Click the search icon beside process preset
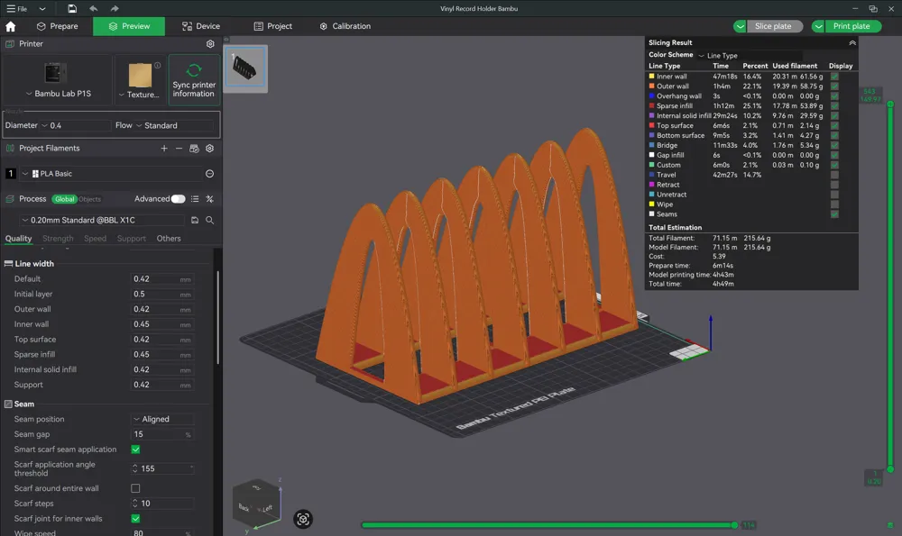Image resolution: width=902 pixels, height=536 pixels. coord(209,220)
